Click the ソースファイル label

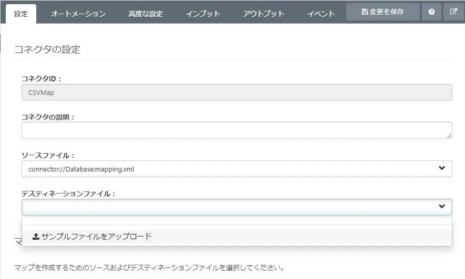[48, 155]
